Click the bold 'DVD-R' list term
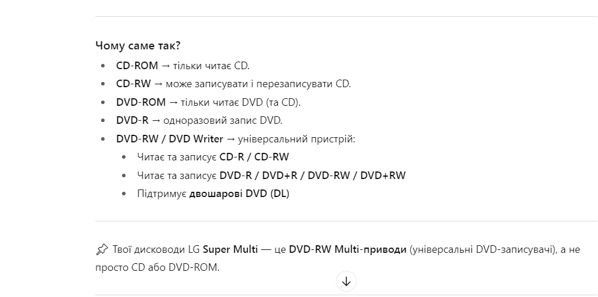 [133, 120]
